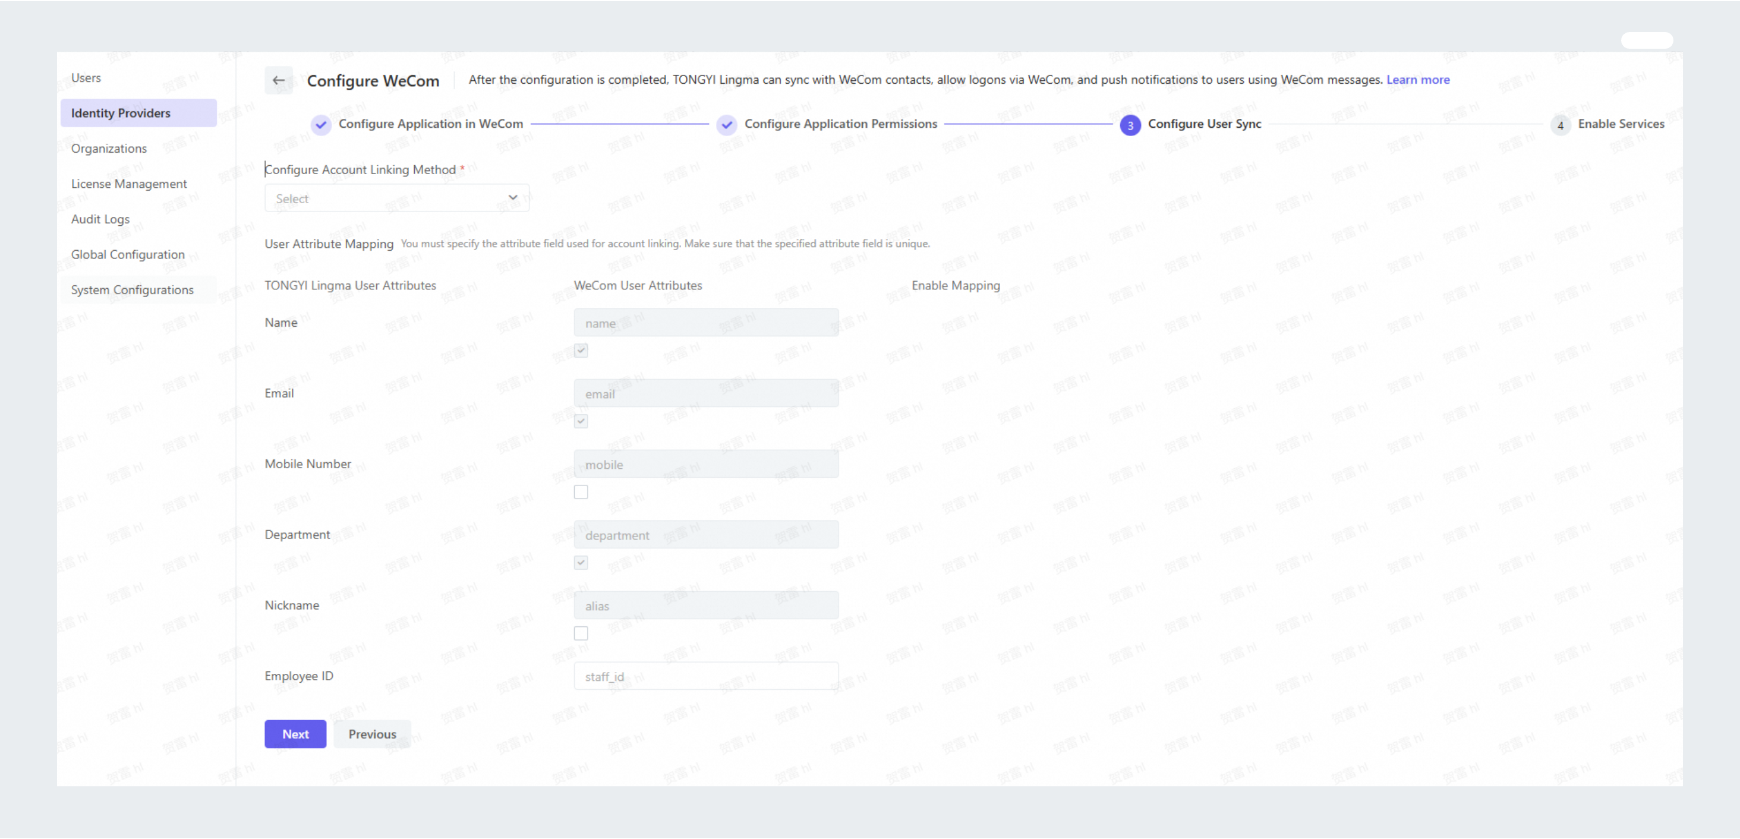Toggle the Email mapping checkbox
The image size is (1740, 839).
click(581, 421)
